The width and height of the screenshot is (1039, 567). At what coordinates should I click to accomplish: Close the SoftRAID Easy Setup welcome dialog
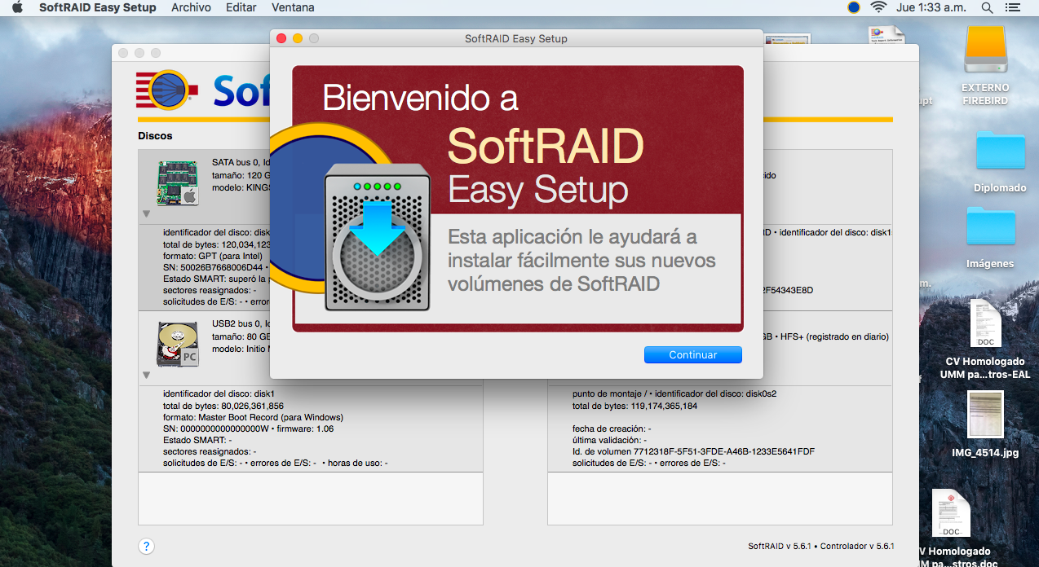[281, 38]
